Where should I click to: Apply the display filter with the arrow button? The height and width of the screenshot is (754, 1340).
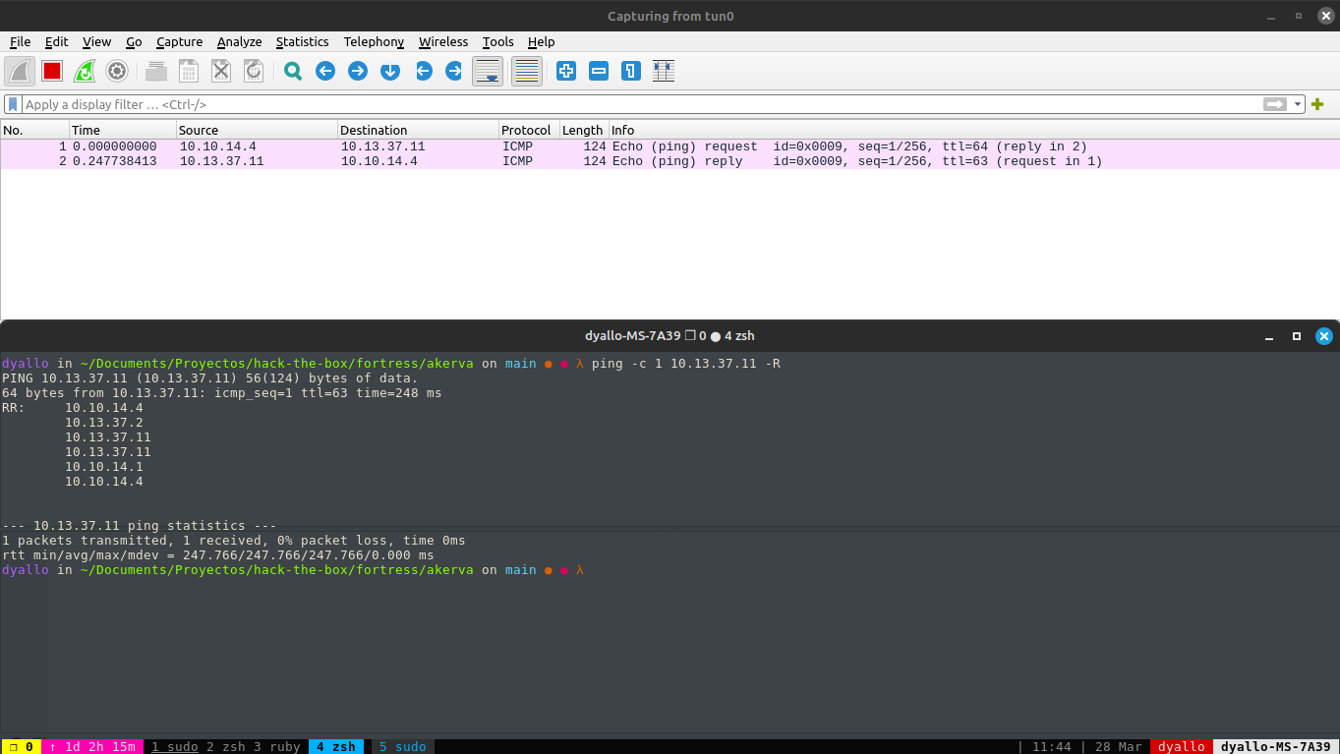click(x=1275, y=104)
